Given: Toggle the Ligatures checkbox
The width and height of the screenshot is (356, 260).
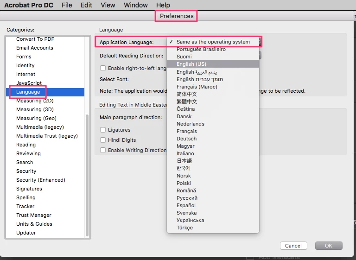Looking at the screenshot, I should 103,130.
